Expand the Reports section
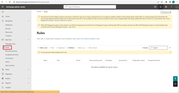The image size is (179, 93). [x=29, y=83]
